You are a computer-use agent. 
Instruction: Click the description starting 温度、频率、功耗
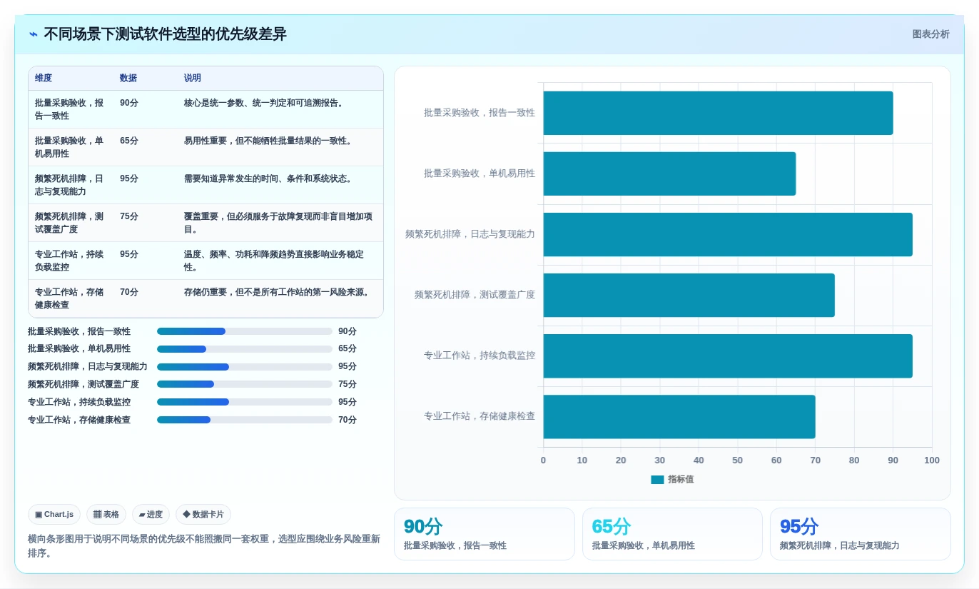[x=274, y=261]
